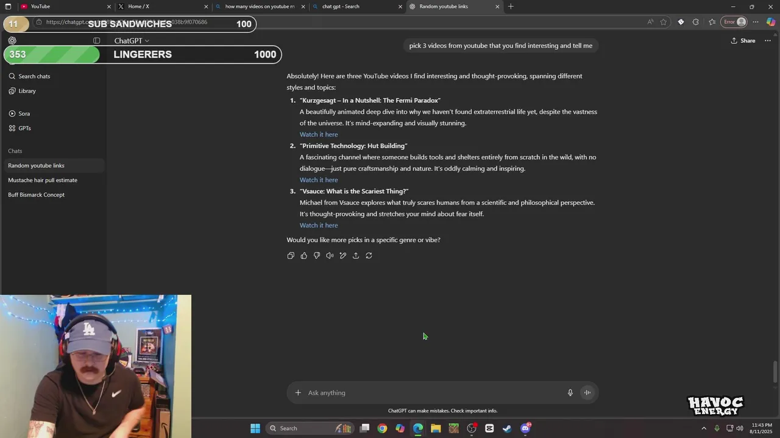This screenshot has height=438, width=780.
Task: Click the chat page vertical scrollbar
Action: [775, 372]
